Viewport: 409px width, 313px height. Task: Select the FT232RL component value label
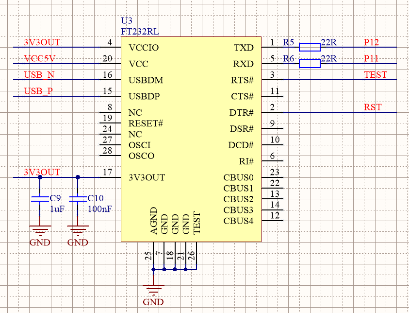tap(140, 32)
